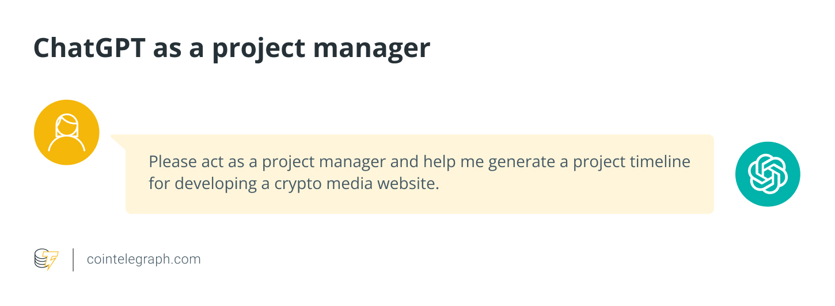This screenshot has width=835, height=306.
Task: Click the lightning bolt in the Cointelegraph logo
Action: tap(52, 261)
